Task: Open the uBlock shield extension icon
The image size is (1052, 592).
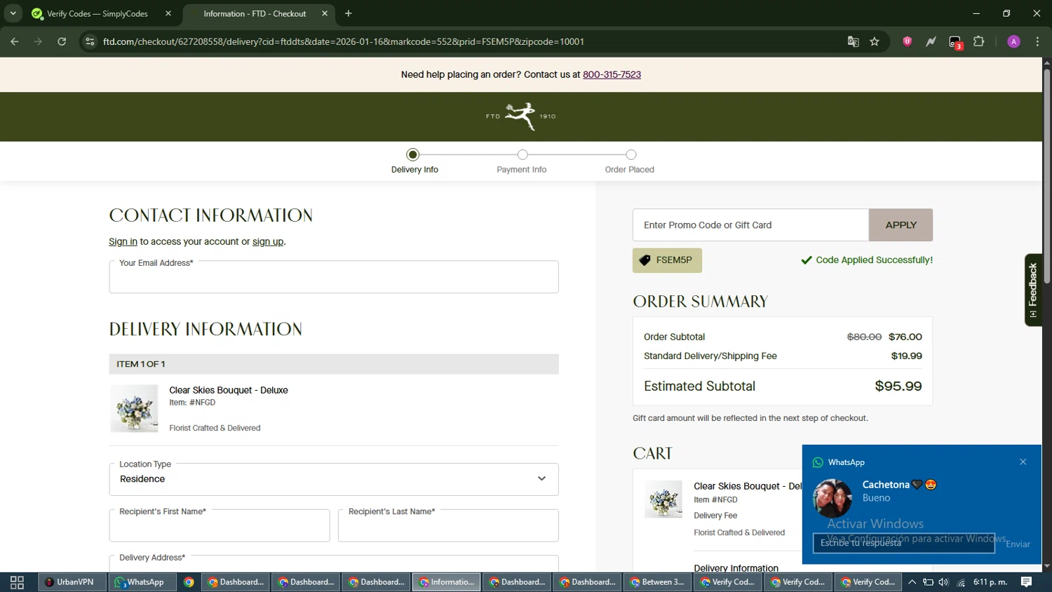Action: click(x=907, y=41)
